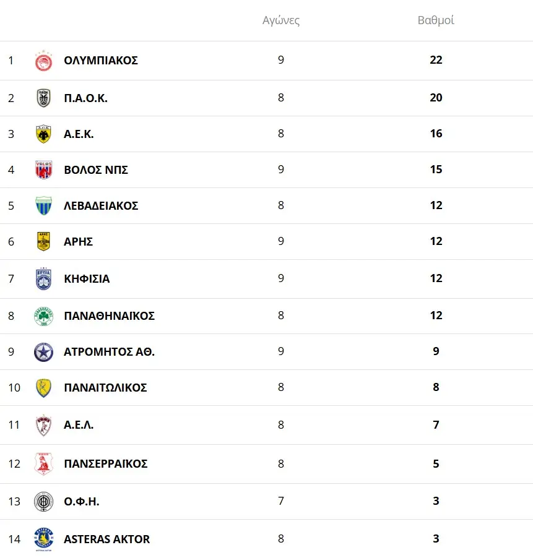Click the Volos NPS crest icon
Image resolution: width=533 pixels, height=558 pixels.
click(x=43, y=170)
